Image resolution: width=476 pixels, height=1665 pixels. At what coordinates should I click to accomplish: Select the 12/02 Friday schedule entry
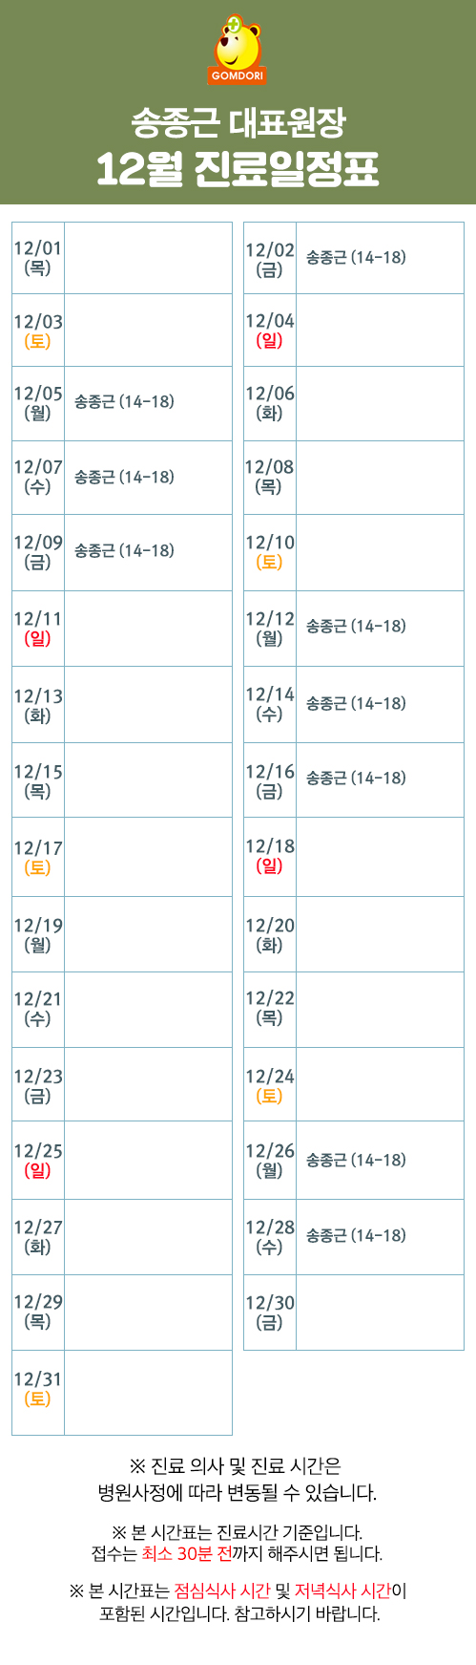click(356, 257)
